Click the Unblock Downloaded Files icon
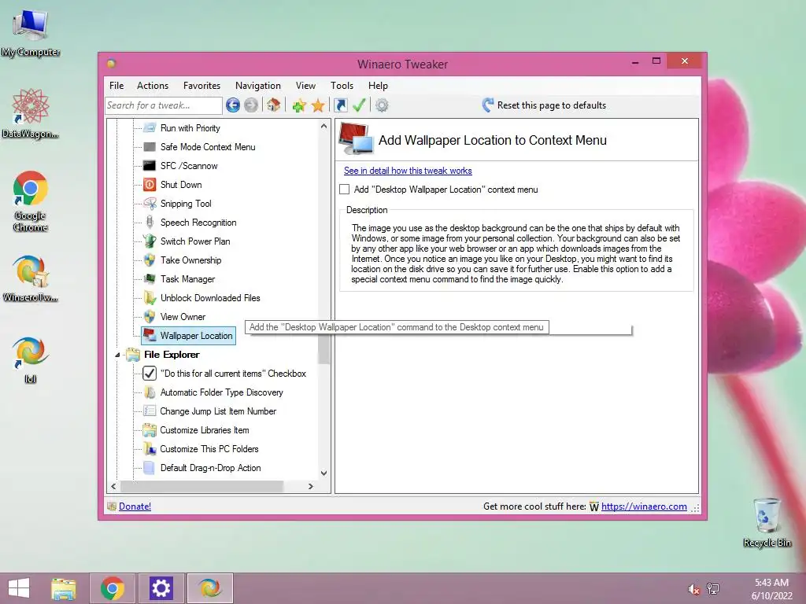The width and height of the screenshot is (806, 604). (x=150, y=298)
